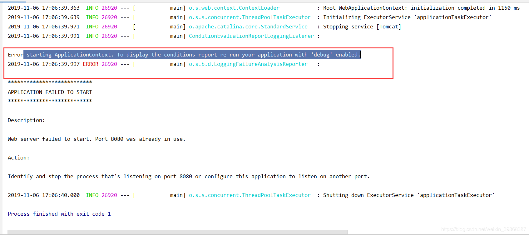Screen dimensions: 529x235
Task: Click o.apache.catalina.core.StandardService logger name
Action: [x=248, y=27]
